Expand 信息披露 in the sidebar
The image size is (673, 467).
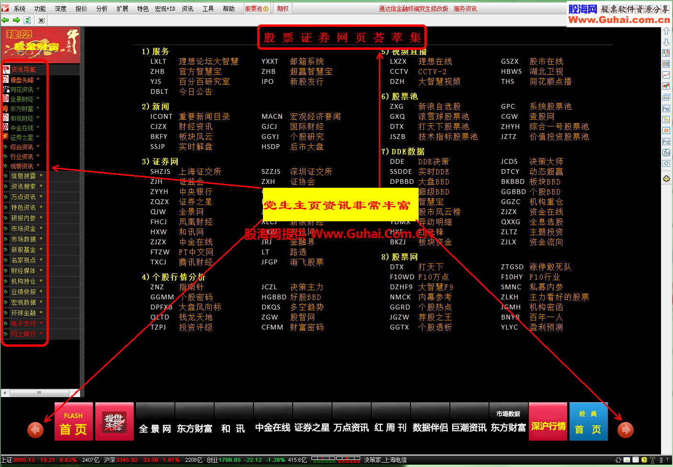tap(23, 176)
